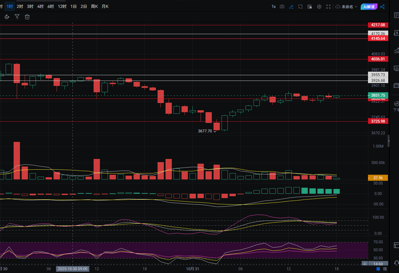Open chart settings hexagon icon
Screen dimensions: 399x273
(319, 7)
